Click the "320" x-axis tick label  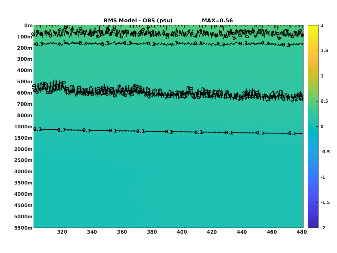[x=62, y=232]
